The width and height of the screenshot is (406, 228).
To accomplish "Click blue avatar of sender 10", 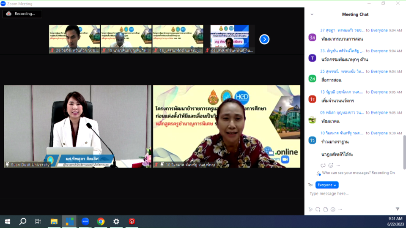I will [x=312, y=140].
